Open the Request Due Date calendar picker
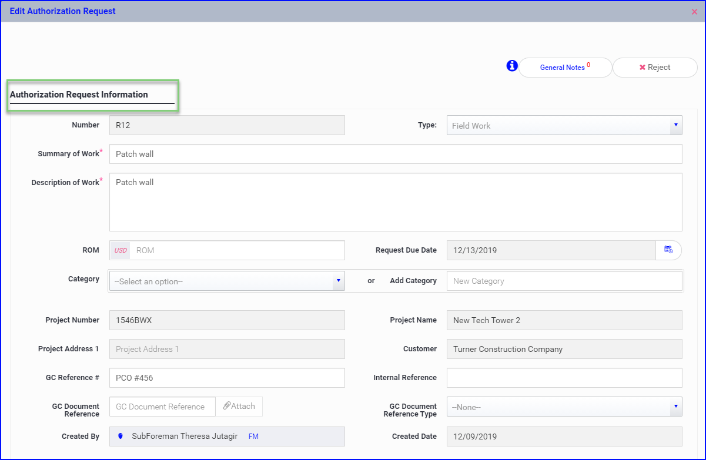The height and width of the screenshot is (460, 706). point(669,250)
